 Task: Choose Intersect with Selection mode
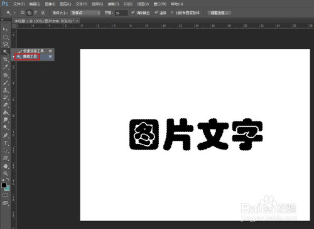click(43, 13)
